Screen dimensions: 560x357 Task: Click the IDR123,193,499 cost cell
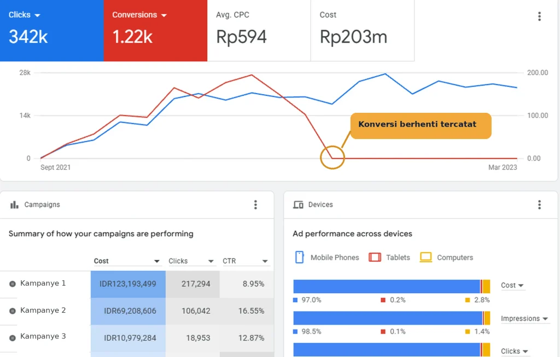pyautogui.click(x=128, y=284)
